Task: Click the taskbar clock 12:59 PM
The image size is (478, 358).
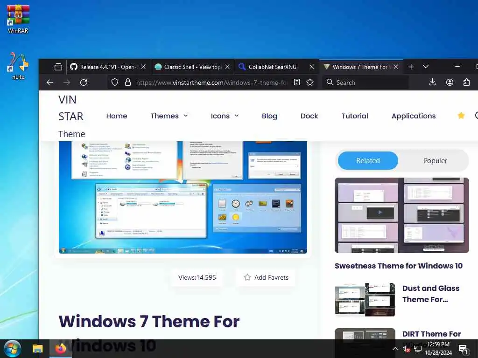Action: click(x=438, y=349)
